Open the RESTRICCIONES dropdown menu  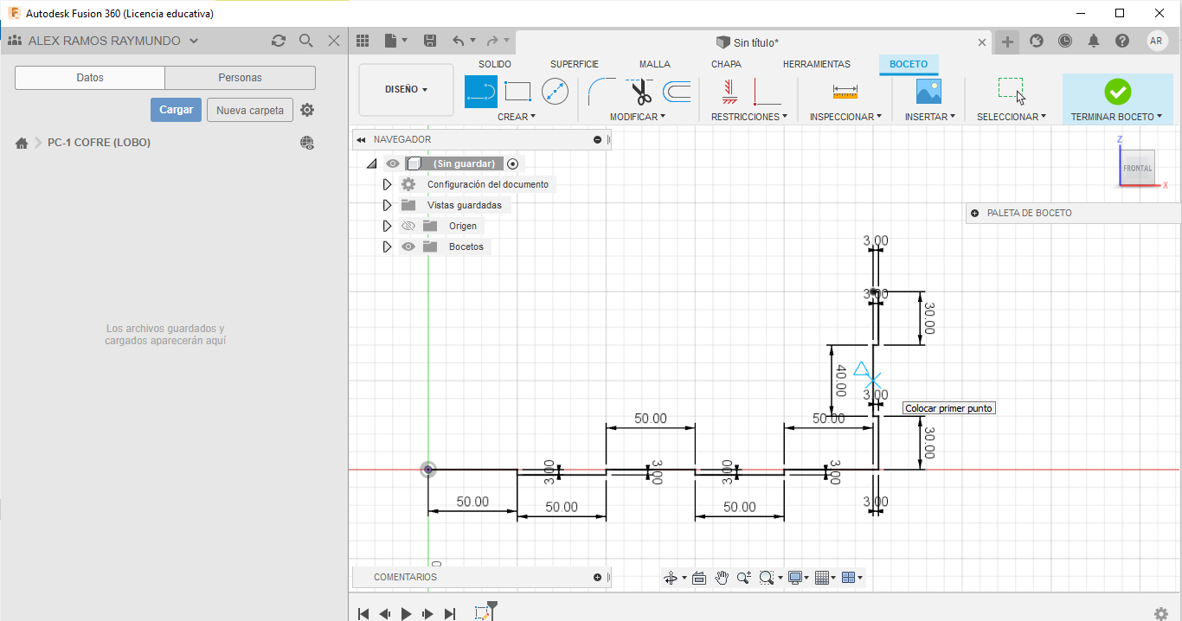coord(749,117)
